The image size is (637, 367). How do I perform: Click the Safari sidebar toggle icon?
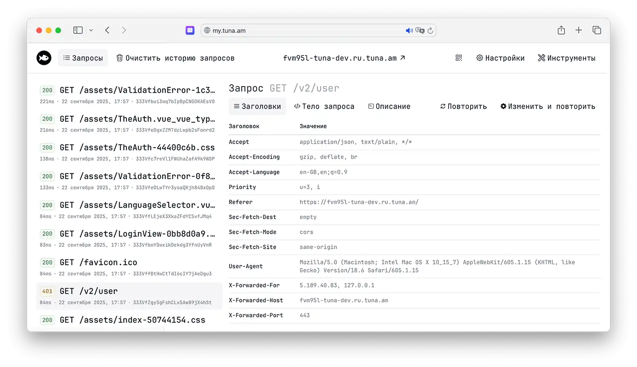coord(78,30)
